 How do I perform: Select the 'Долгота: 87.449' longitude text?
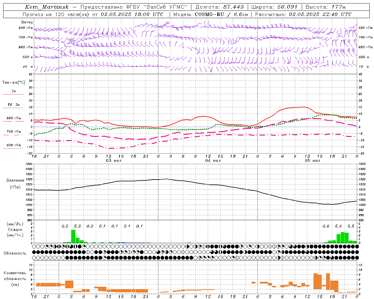coord(220,7)
